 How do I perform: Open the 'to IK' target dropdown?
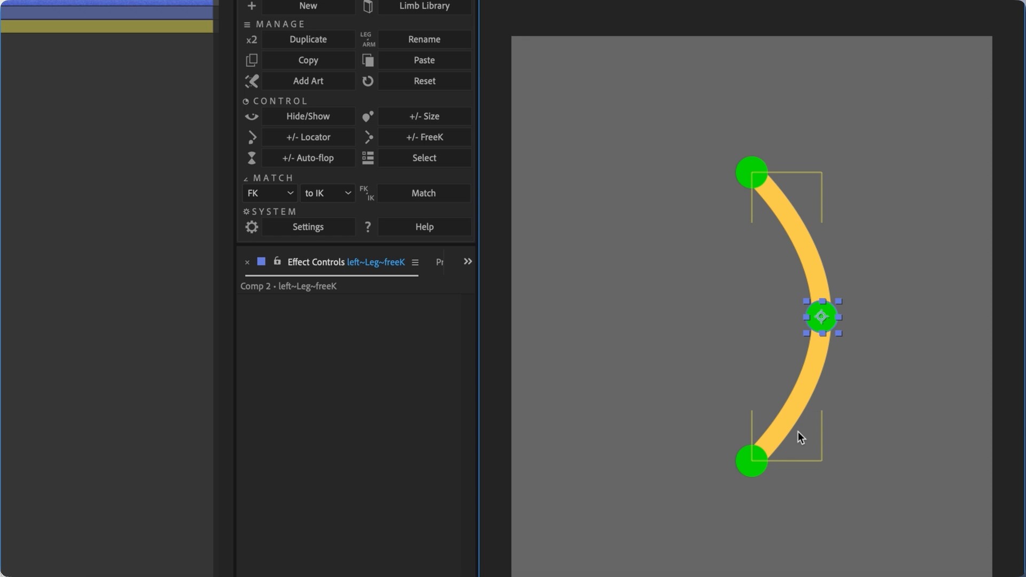pos(328,193)
